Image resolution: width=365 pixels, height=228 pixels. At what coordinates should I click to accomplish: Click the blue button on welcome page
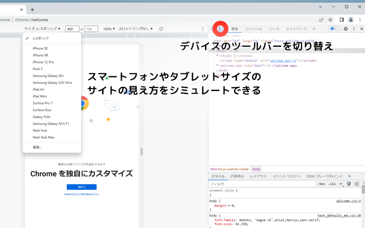tap(82, 187)
